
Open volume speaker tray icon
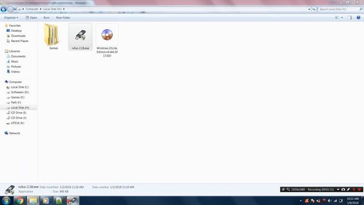point(330,200)
